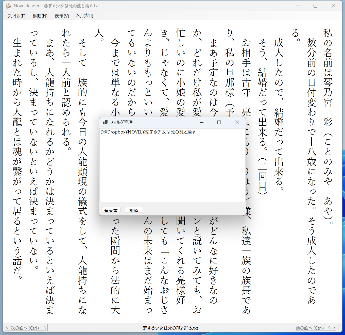The width and height of the screenshot is (345, 335).
Task: Click the NovelReader book icon in title bar
Action: tap(9, 6)
